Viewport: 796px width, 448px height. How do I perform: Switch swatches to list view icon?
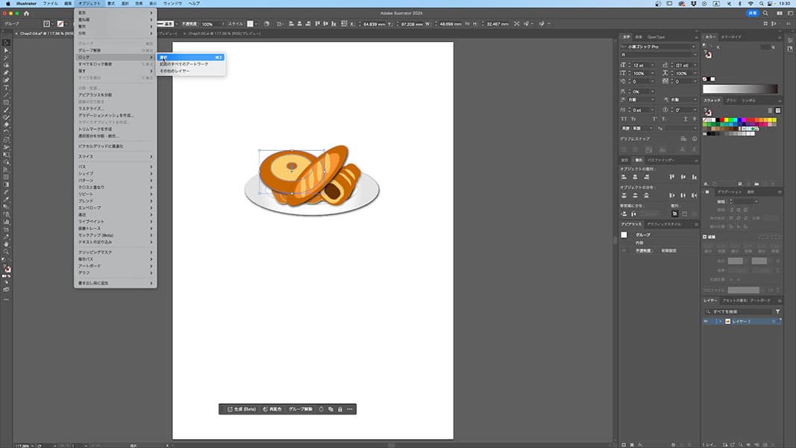pos(768,110)
